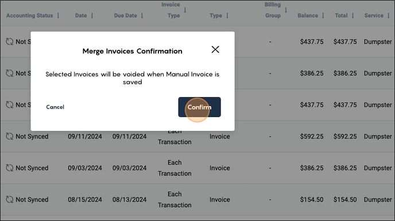Click the sync icon on the first $386.25 row
The width and height of the screenshot is (395, 221).
point(10,73)
